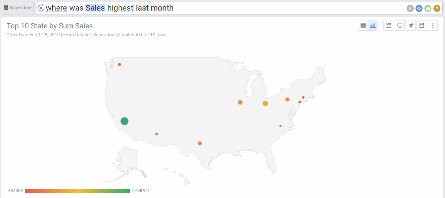Click the orange Pennsylvania dot
This screenshot has width=445, height=198.
pos(287,99)
